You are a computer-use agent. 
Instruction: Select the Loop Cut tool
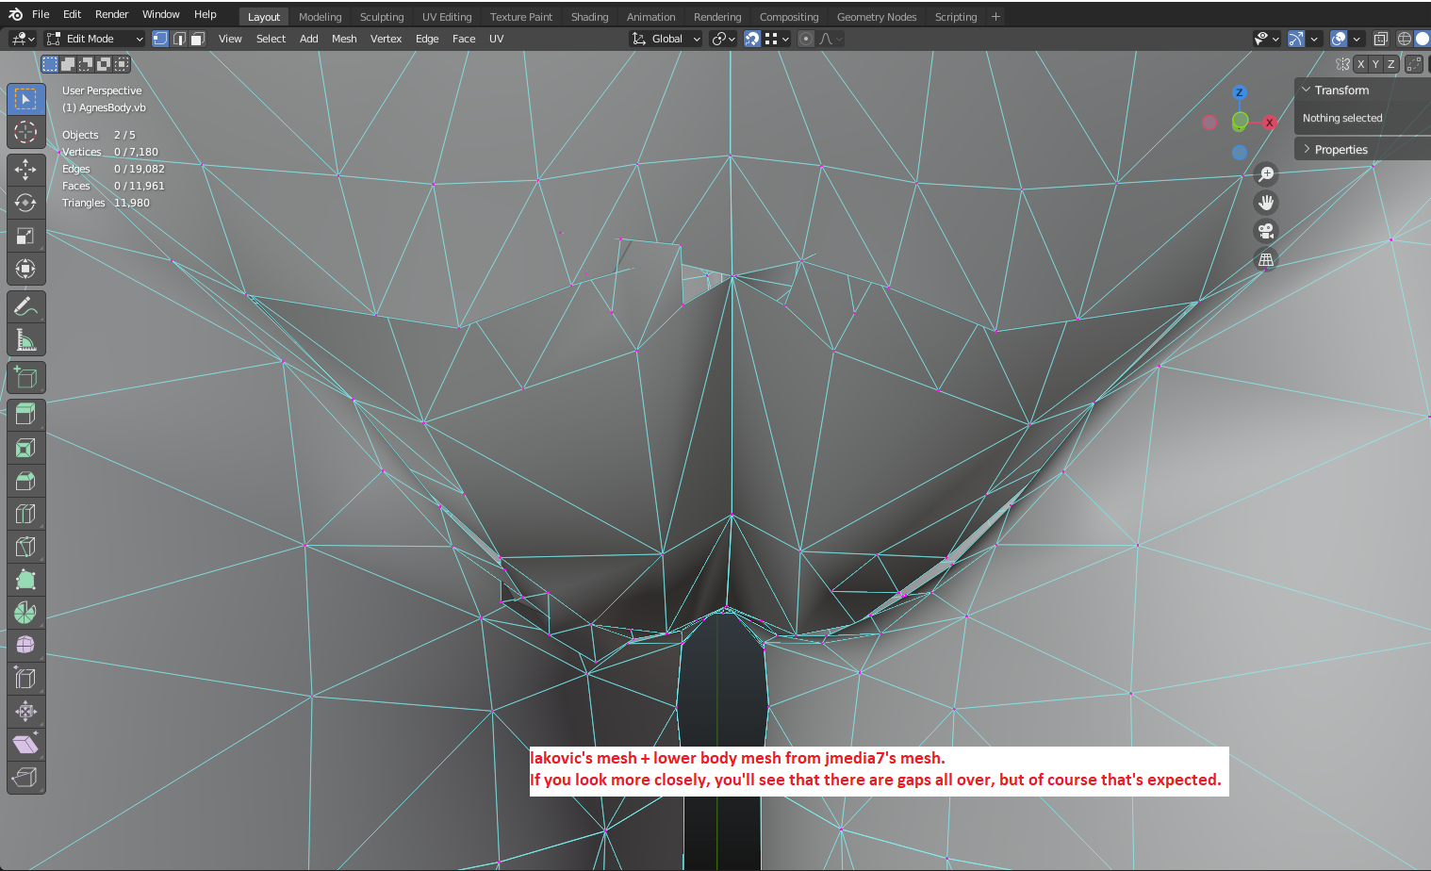point(25,514)
